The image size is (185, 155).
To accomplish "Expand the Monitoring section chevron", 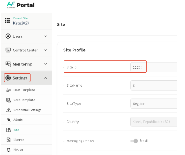I will tap(46, 64).
